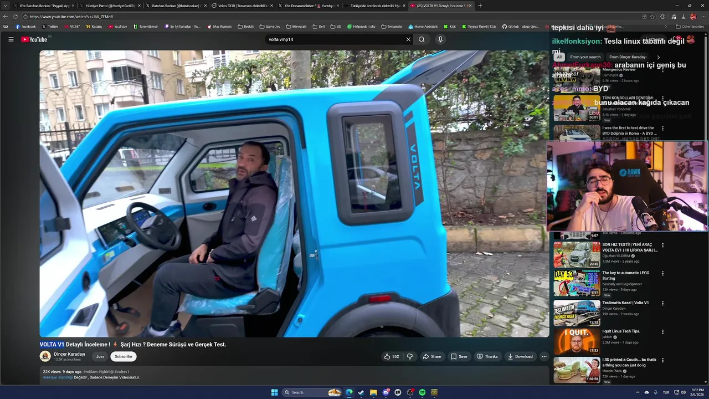
Task: Open options menu for Teslimatta Kaza video
Action: (662, 303)
